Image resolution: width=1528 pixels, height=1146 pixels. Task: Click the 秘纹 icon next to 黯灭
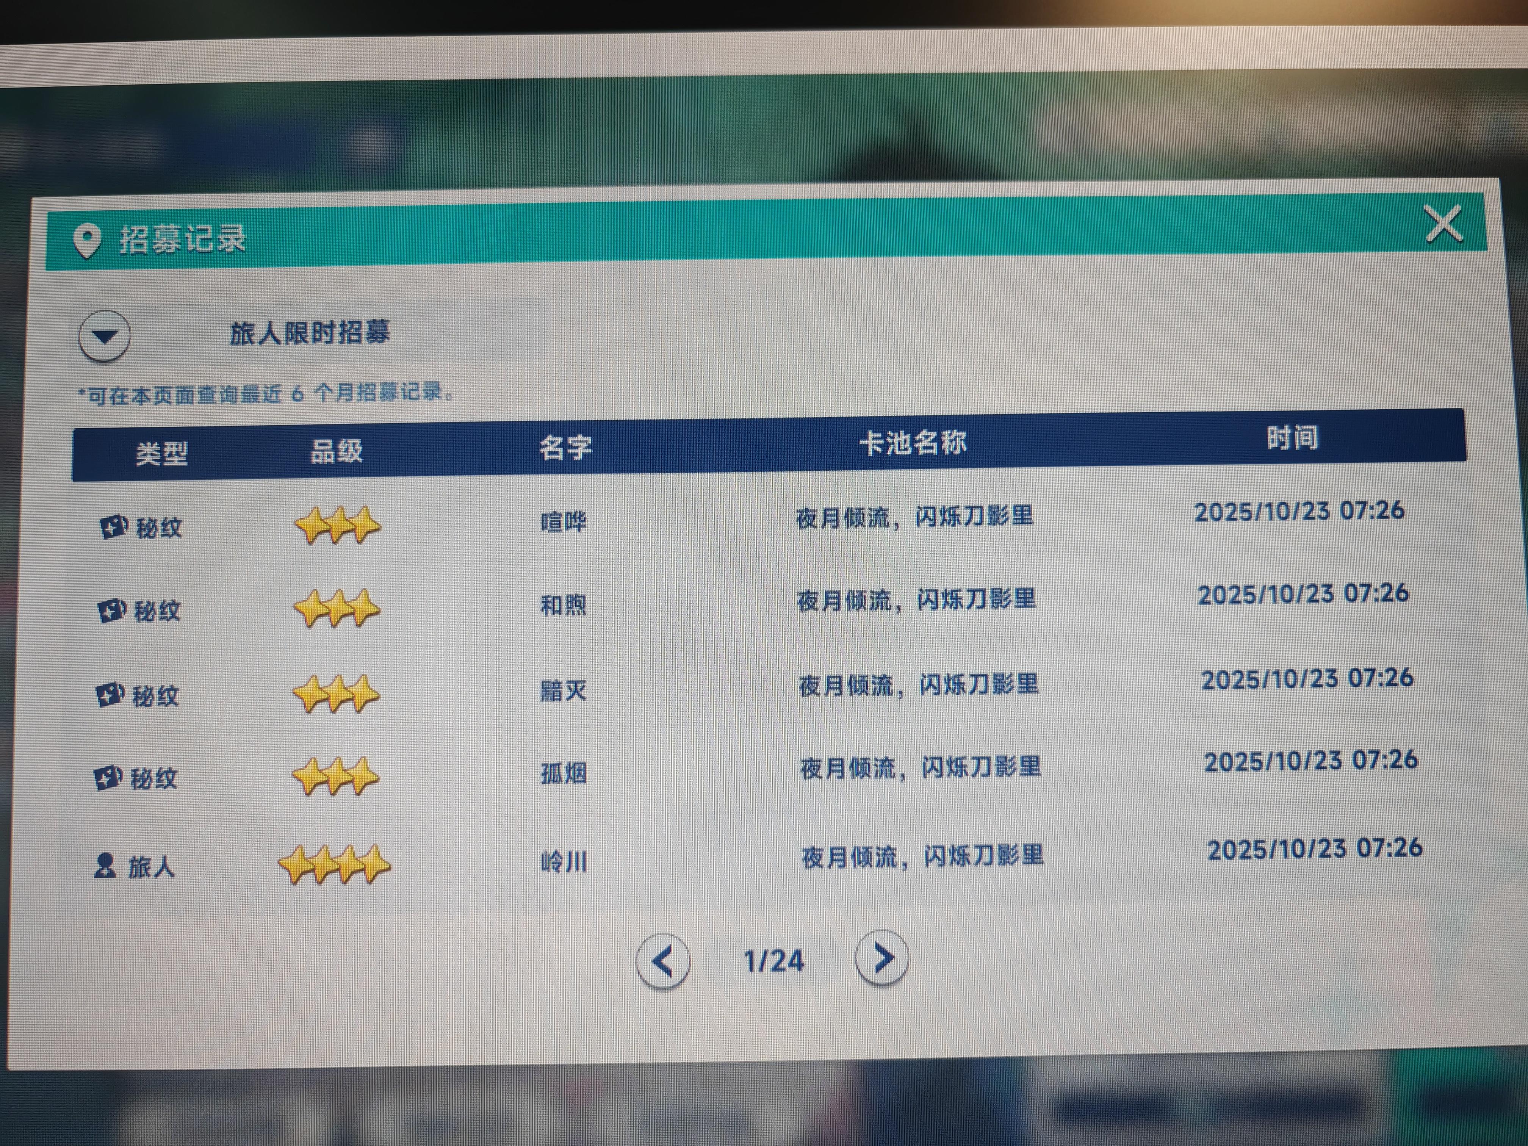point(113,694)
